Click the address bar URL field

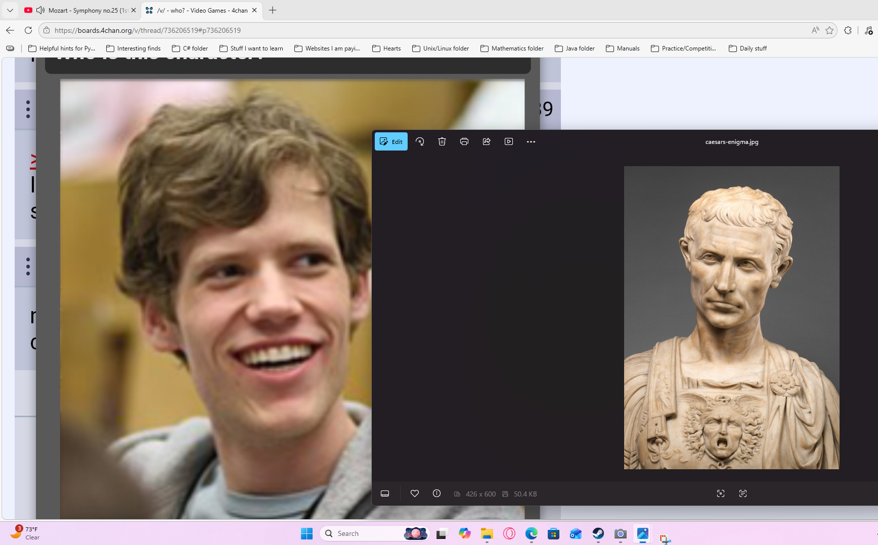425,30
